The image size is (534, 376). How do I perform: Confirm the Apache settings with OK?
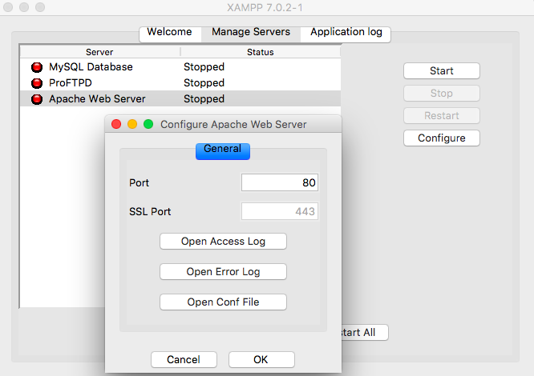[x=261, y=359]
